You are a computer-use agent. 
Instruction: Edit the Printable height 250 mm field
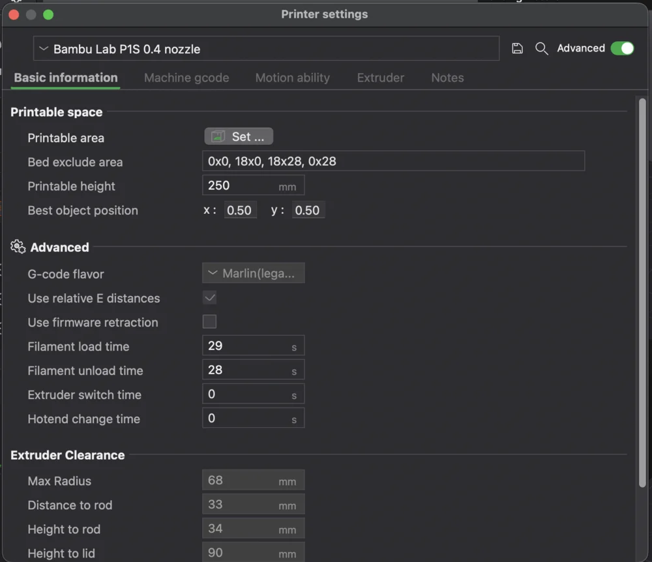tap(253, 185)
